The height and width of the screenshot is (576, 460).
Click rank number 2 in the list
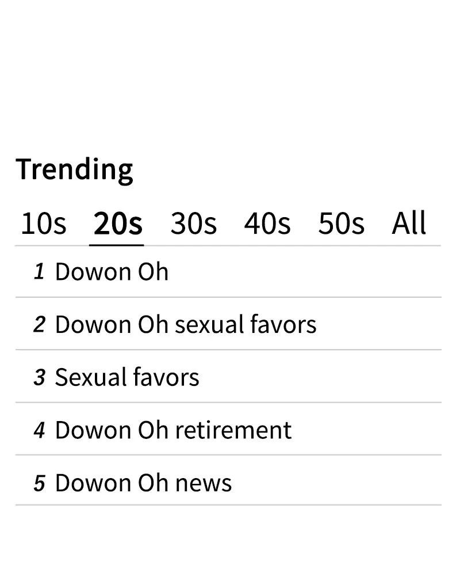(39, 325)
